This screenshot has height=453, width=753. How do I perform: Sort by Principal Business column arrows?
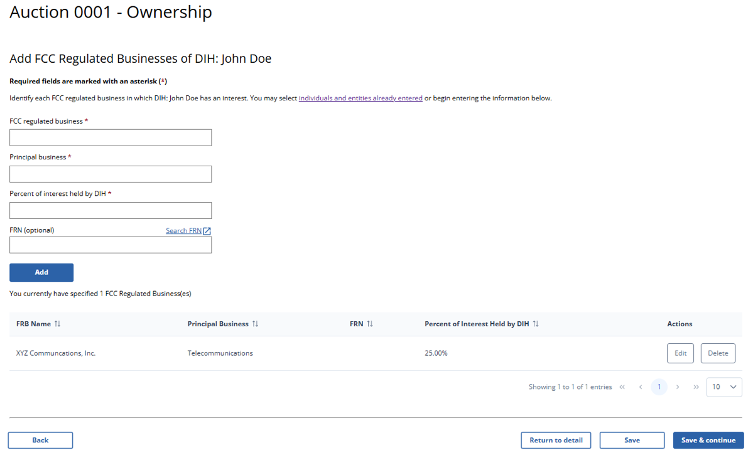tap(255, 324)
